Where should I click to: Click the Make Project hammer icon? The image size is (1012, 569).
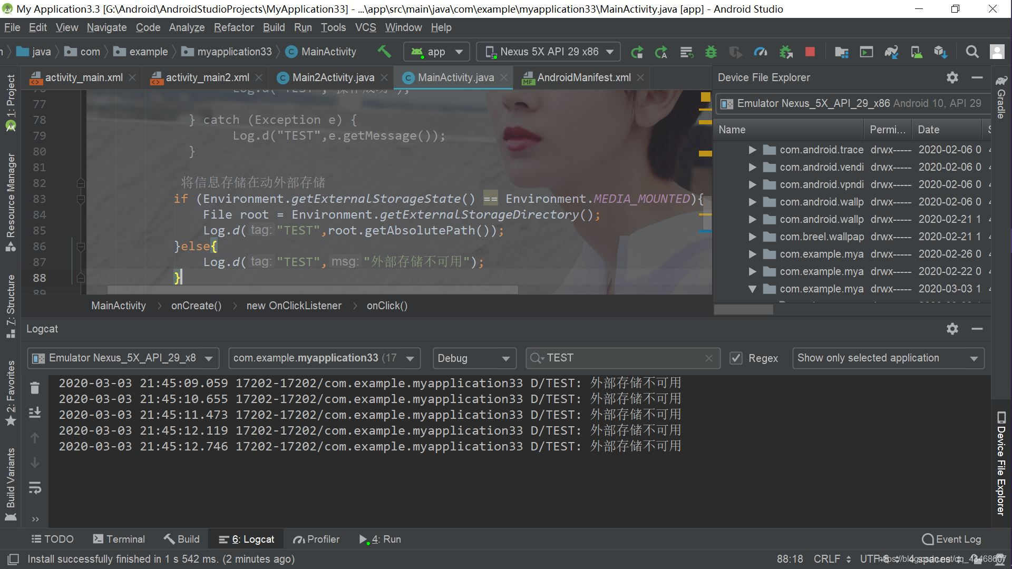click(x=384, y=51)
